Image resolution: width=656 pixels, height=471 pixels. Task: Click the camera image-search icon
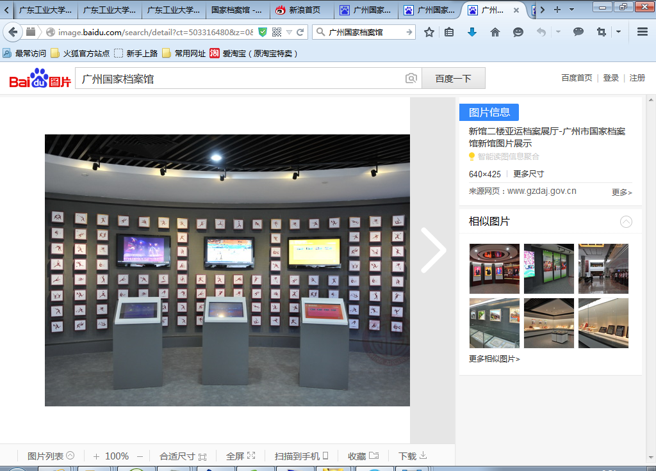pyautogui.click(x=411, y=79)
